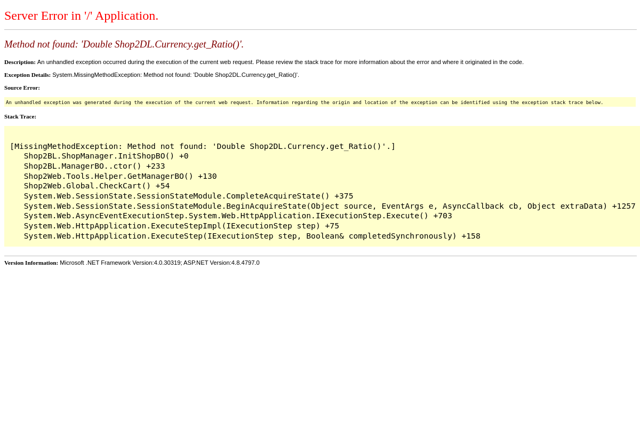
Task: Click the AsyncEventExecutionStep Execute() line
Action: point(238,216)
